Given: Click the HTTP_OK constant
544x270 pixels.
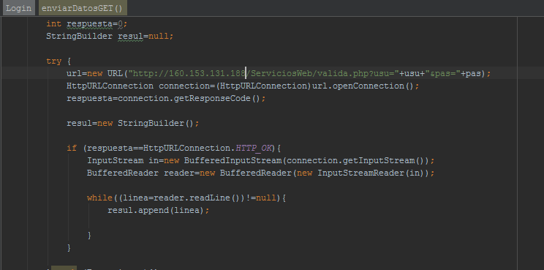Looking at the screenshot, I should point(253,149).
